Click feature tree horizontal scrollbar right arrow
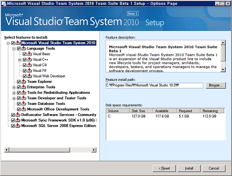This screenshot has height=176, width=232. (94, 150)
